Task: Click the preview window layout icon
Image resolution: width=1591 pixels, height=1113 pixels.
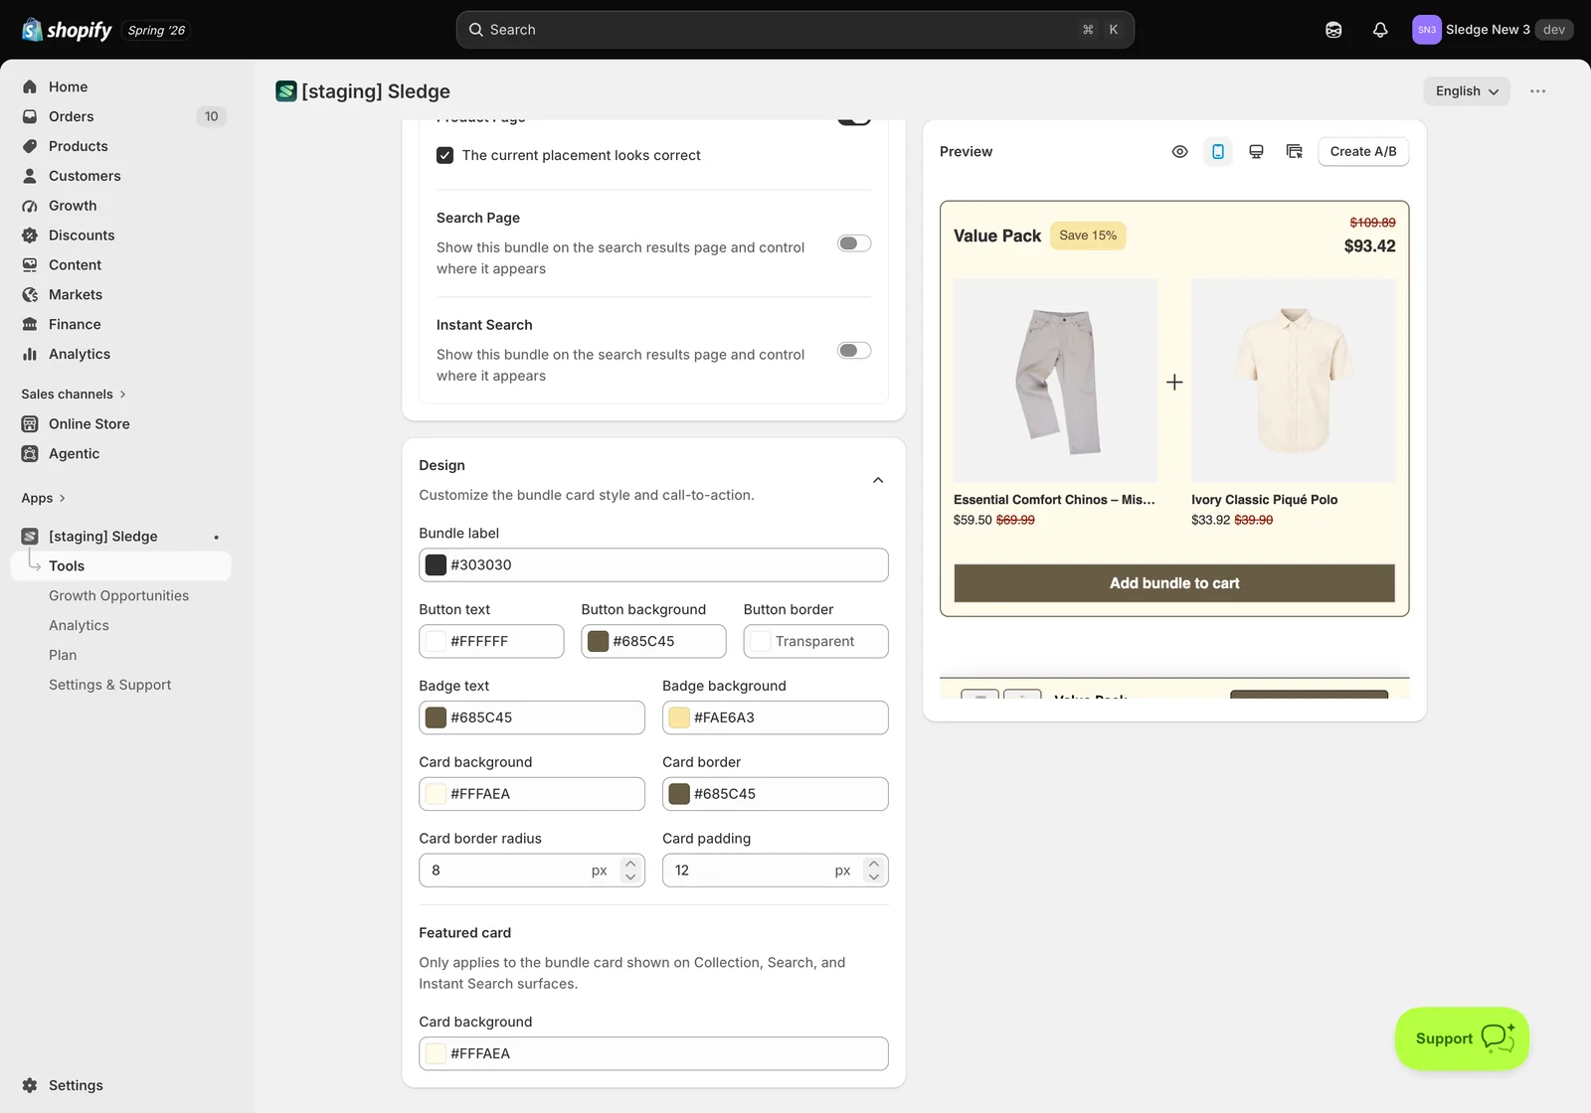Action: tap(1294, 151)
